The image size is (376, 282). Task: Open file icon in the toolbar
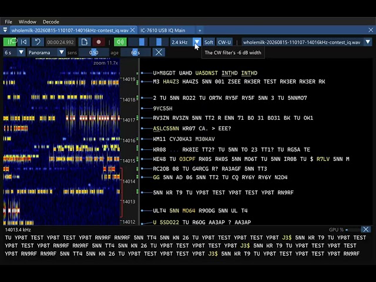tap(85, 42)
